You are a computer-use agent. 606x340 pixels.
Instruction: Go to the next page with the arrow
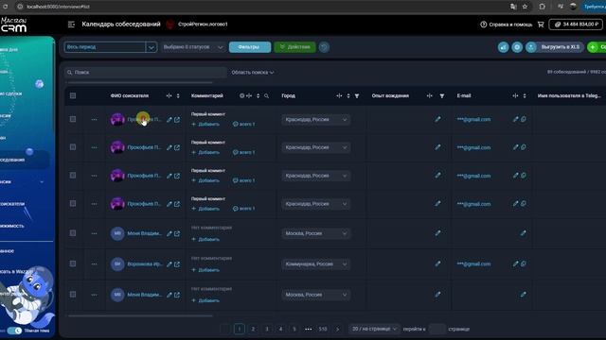click(337, 329)
